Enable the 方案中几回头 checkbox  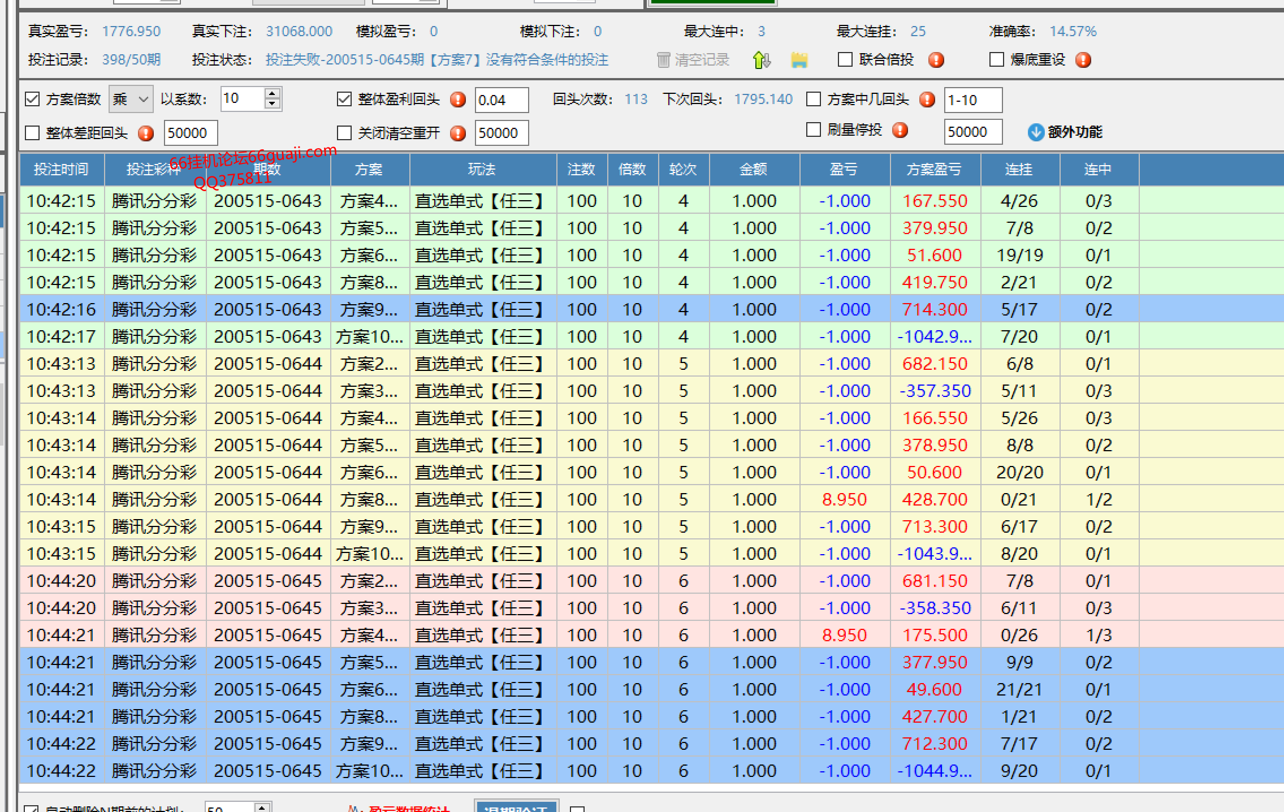click(x=814, y=99)
